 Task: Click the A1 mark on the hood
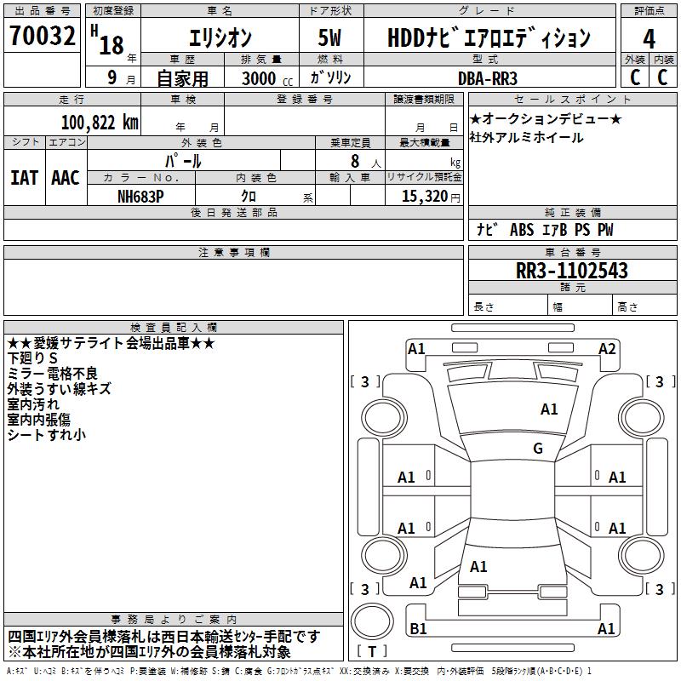point(549,409)
